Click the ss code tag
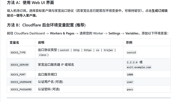 98,50
